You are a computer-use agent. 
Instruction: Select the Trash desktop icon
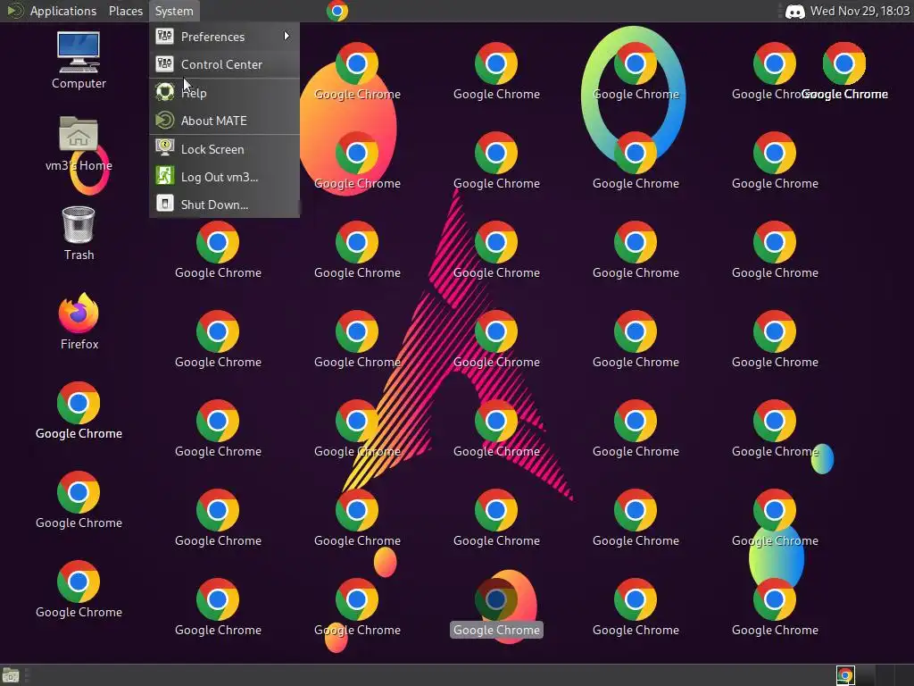click(79, 233)
